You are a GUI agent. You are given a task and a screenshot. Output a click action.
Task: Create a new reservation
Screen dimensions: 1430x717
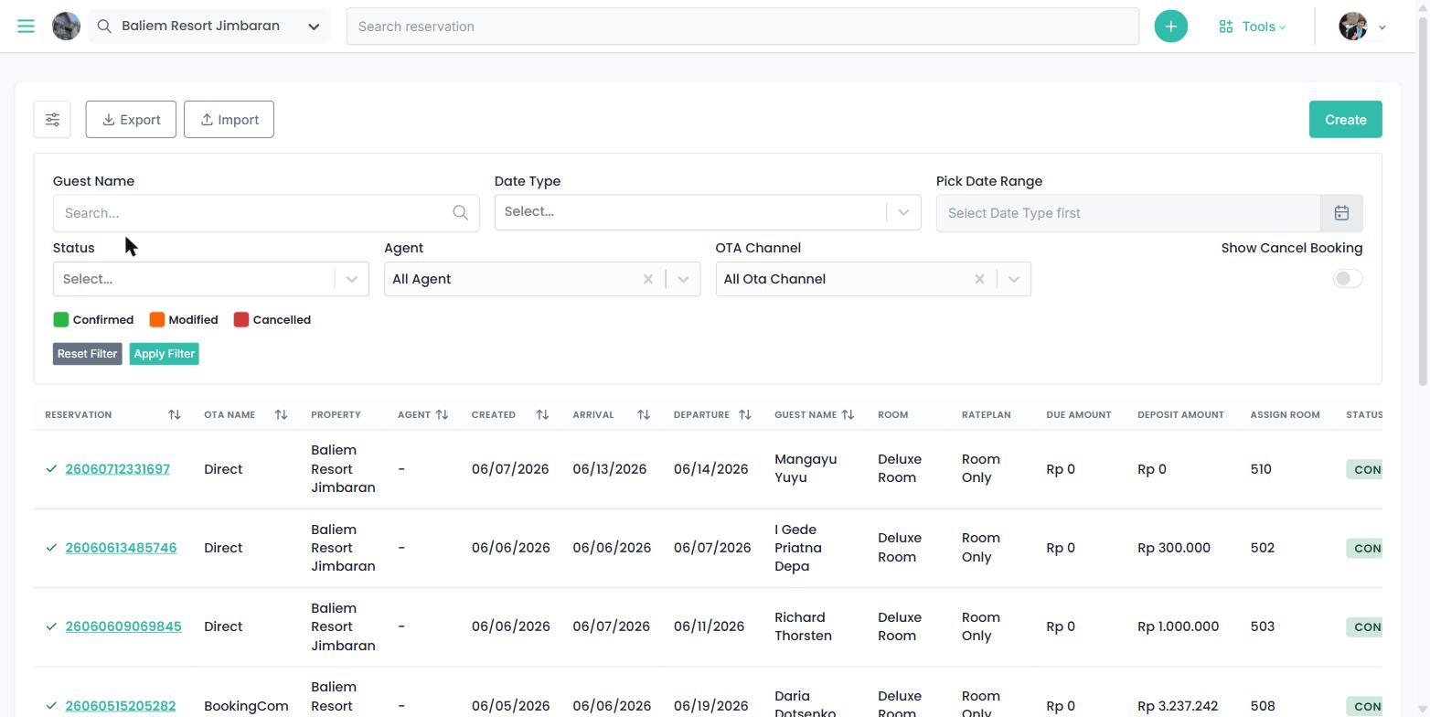[1345, 120]
